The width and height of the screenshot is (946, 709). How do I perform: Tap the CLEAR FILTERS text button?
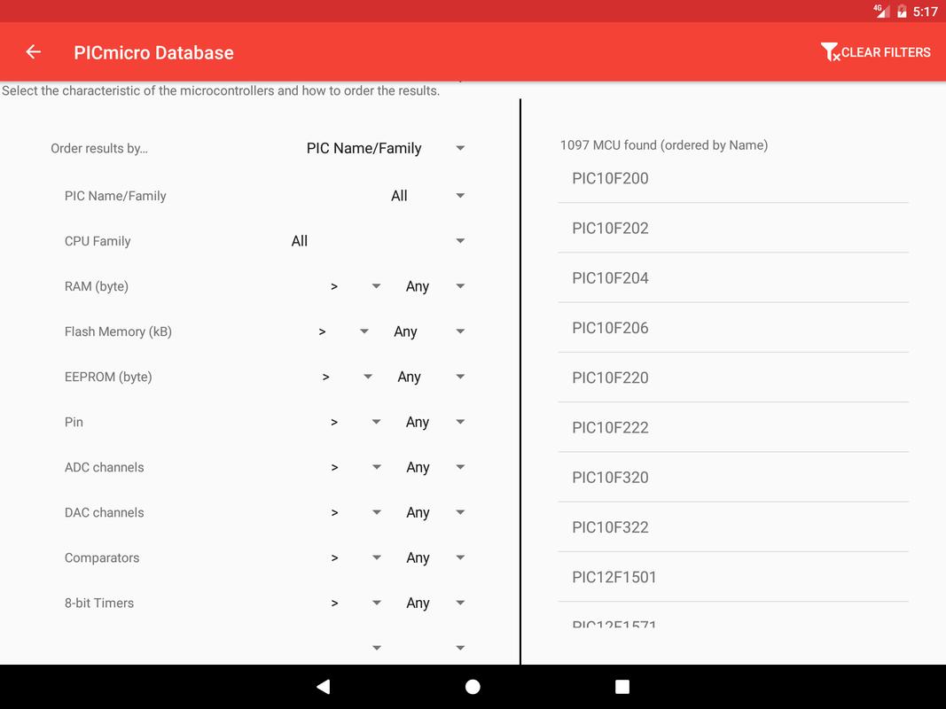(886, 52)
